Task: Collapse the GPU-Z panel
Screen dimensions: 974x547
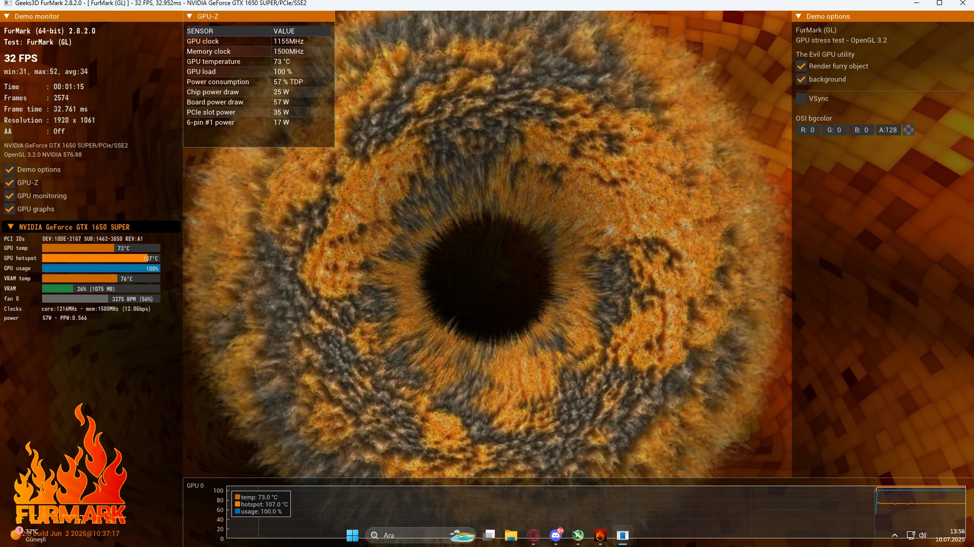Action: [190, 16]
